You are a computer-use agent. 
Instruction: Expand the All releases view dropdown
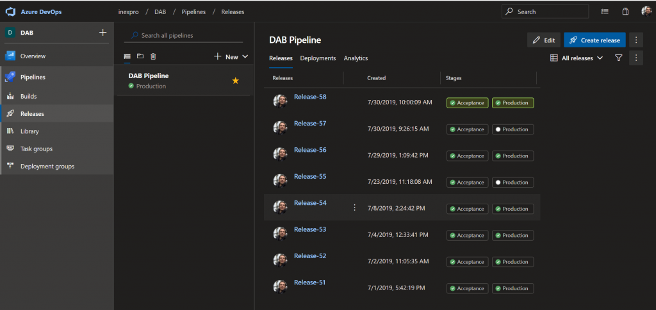coord(576,58)
